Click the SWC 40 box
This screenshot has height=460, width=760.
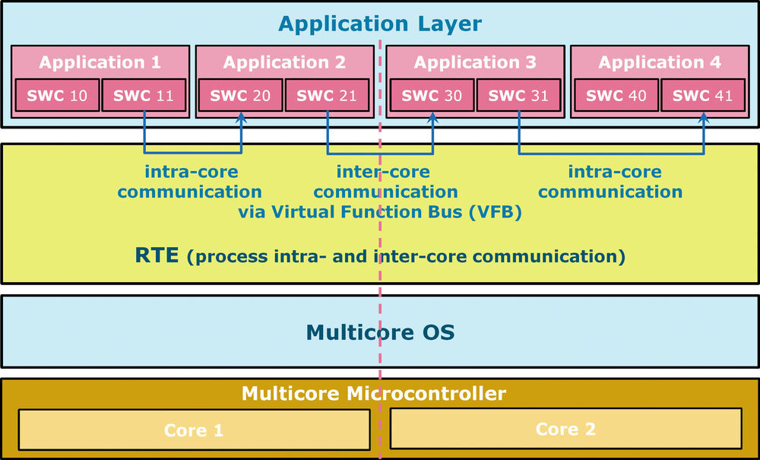(x=616, y=96)
